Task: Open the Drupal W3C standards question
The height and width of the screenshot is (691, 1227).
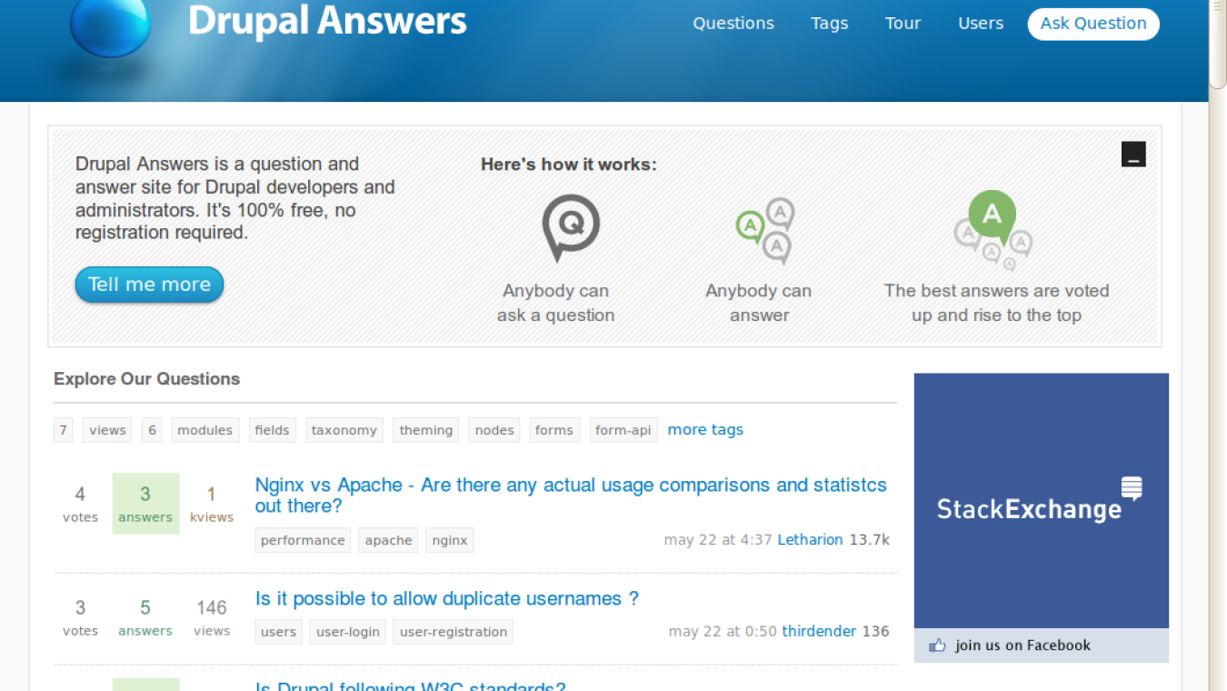Action: coord(411,686)
